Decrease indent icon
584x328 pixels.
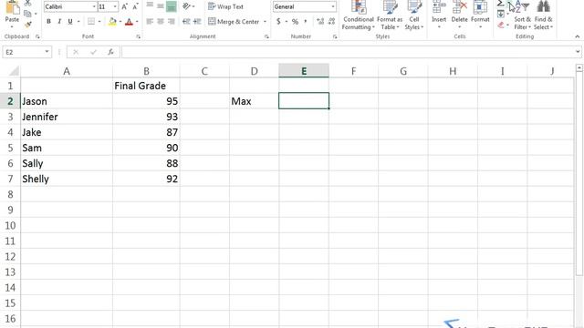point(186,22)
